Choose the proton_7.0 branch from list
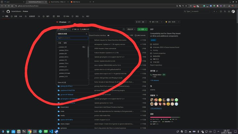The image size is (238, 134). 63,60
